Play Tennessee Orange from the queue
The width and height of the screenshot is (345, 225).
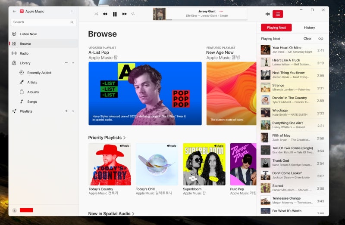[x=293, y=200]
